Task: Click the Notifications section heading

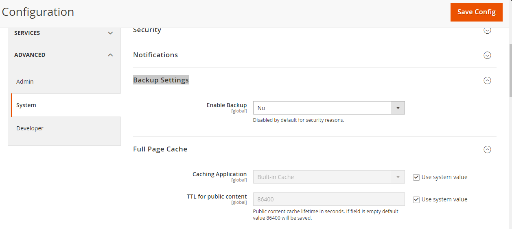Action: click(155, 55)
